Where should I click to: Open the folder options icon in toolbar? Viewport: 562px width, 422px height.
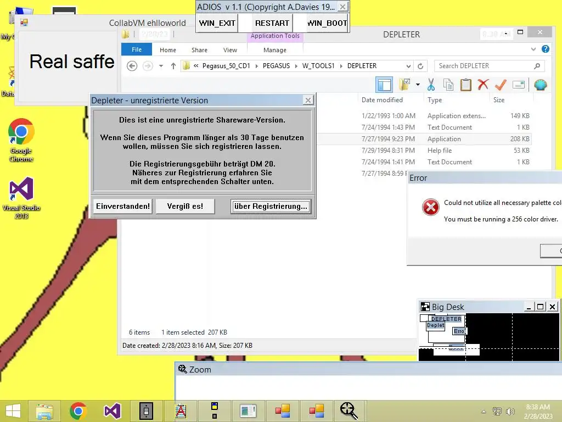404,85
